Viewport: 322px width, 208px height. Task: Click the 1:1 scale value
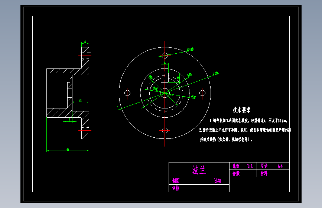tap(250, 166)
